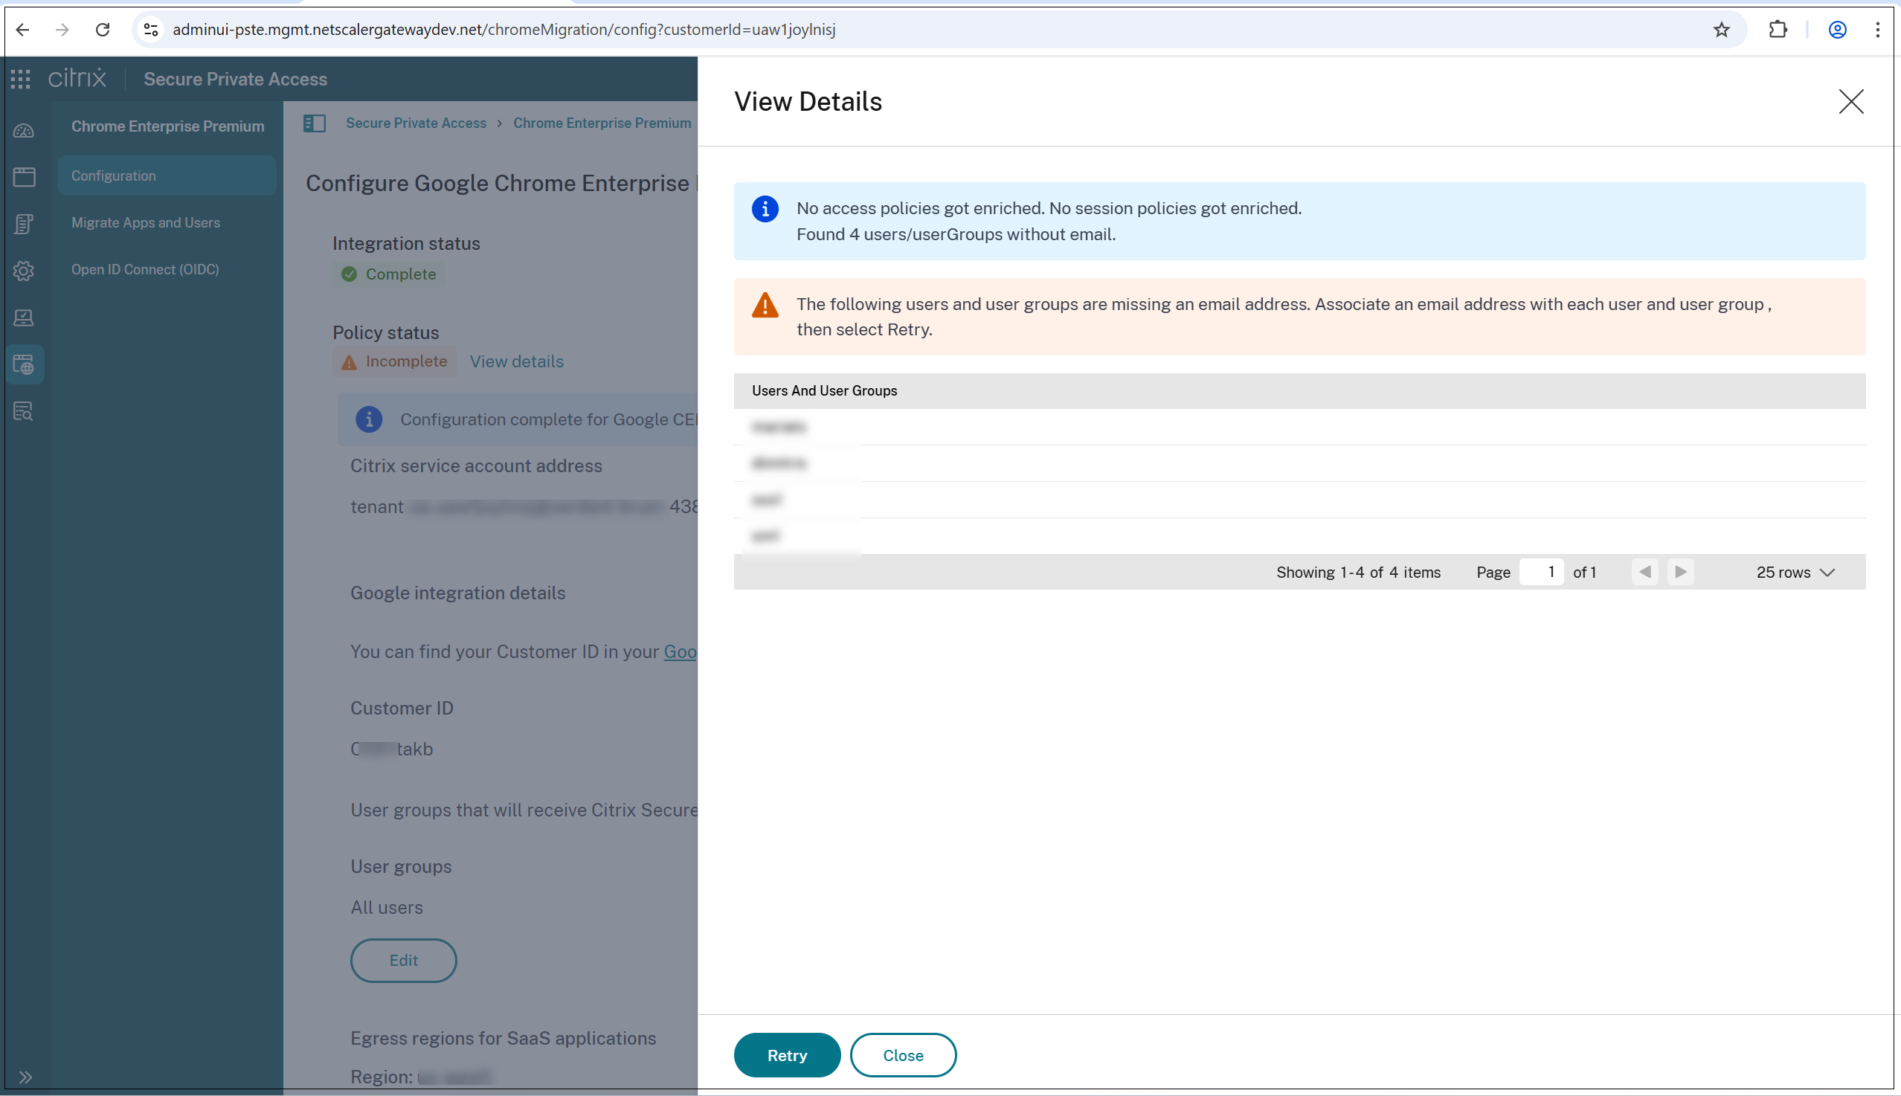The image size is (1901, 1096).
Task: Select Migrate Apps and Users menu item
Action: [x=146, y=223]
